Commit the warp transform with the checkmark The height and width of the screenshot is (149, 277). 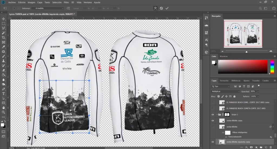point(167,8)
